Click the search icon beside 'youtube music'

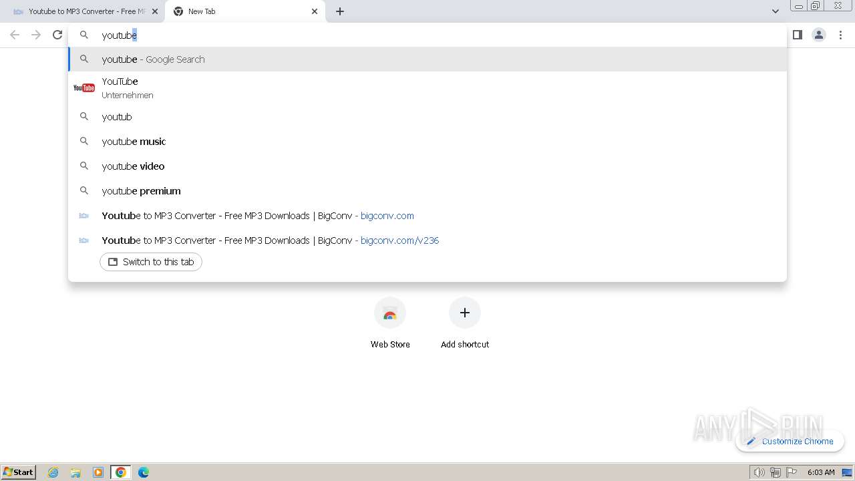(84, 142)
